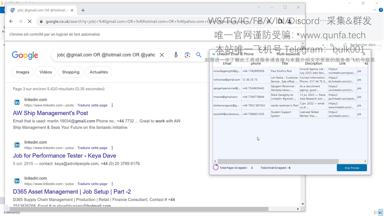The width and height of the screenshot is (384, 216).
Task: Select carole rawlinson's Post title cell
Action: pyautogui.click(x=284, y=105)
